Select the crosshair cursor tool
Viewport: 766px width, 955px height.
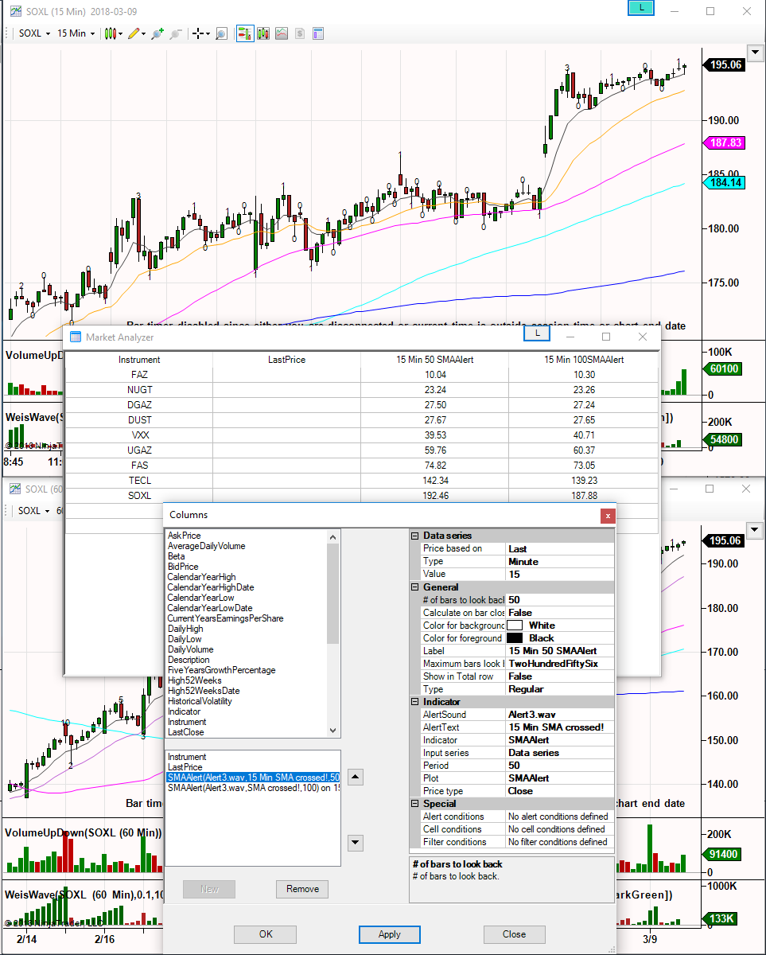[197, 33]
